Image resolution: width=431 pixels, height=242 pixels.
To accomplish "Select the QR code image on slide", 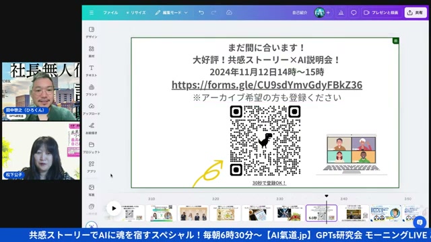I will (265, 140).
